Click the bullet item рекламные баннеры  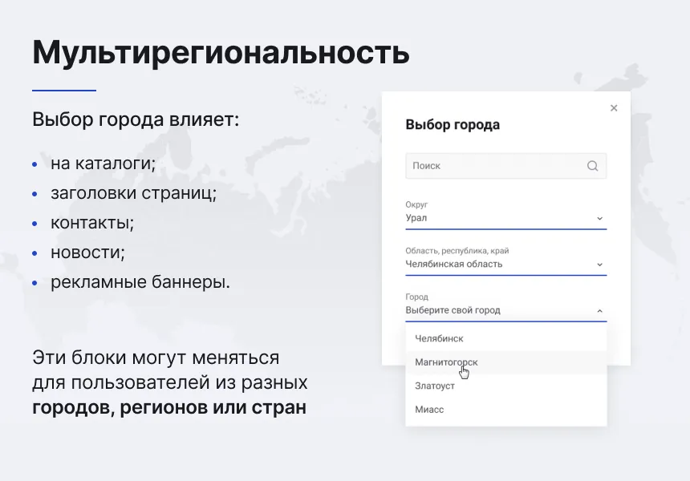[x=140, y=281]
